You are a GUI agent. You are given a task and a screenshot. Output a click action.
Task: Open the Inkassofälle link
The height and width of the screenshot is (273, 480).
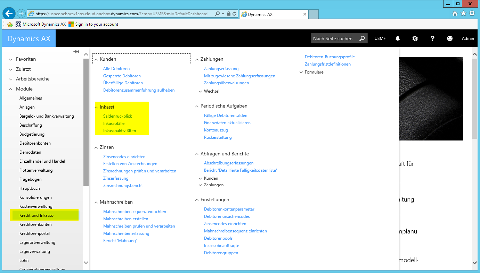coord(114,123)
